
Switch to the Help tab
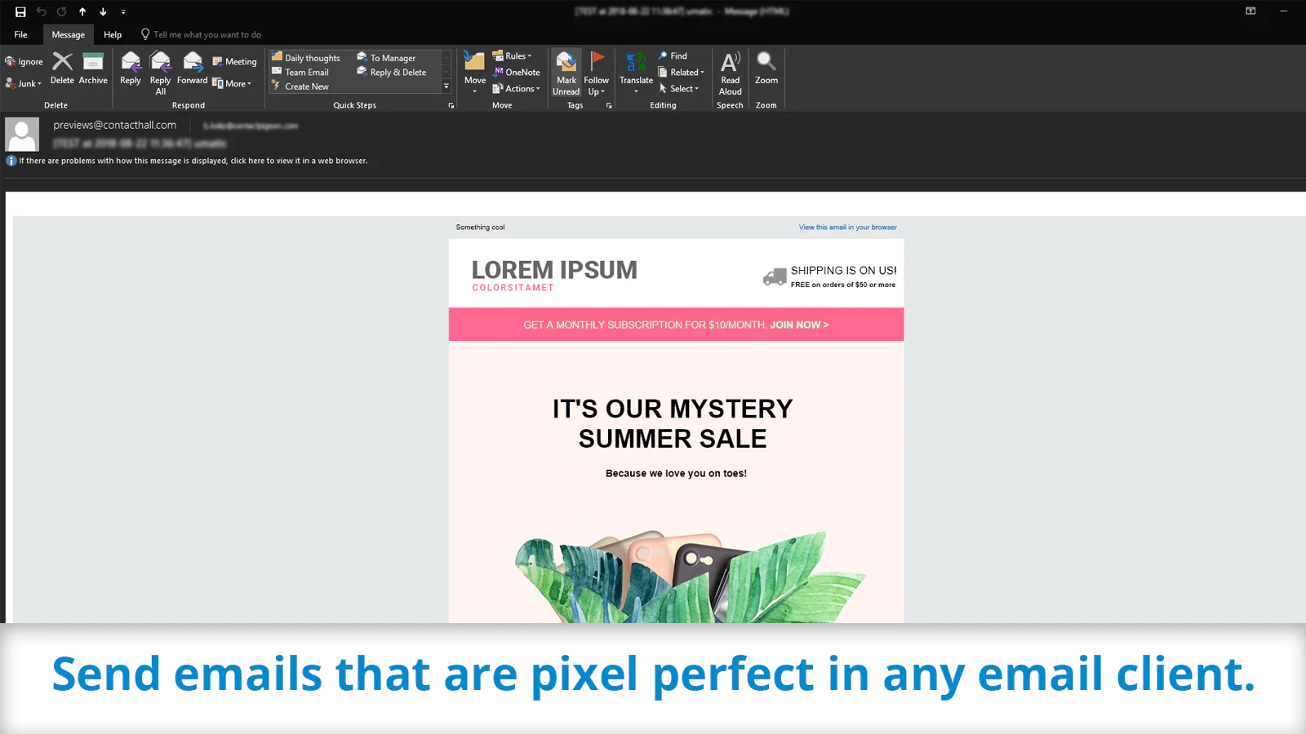pyautogui.click(x=113, y=34)
